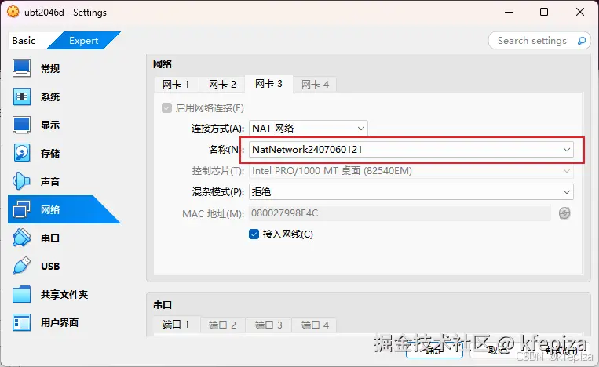Select the 用户界面 (User interface) icon
Image resolution: width=599 pixels, height=367 pixels.
[21, 322]
